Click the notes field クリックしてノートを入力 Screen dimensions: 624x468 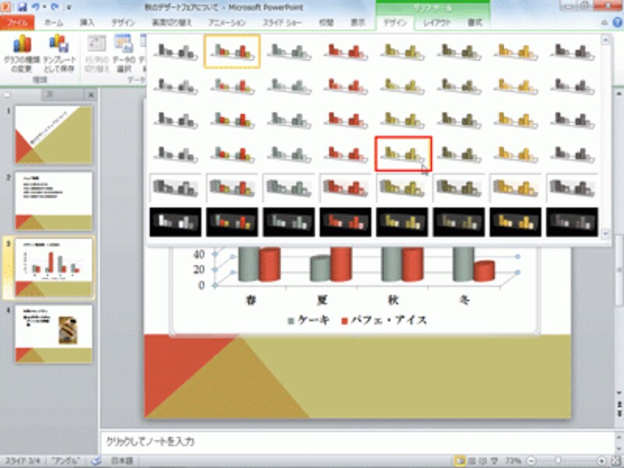(356, 441)
